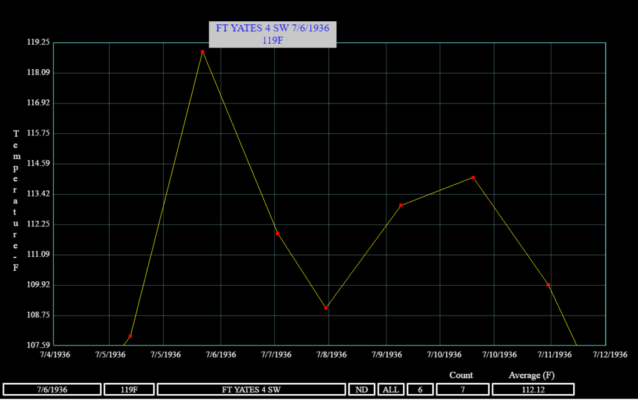Click the box showing 6
Viewport: 638px width, 401px height.
tap(420, 390)
